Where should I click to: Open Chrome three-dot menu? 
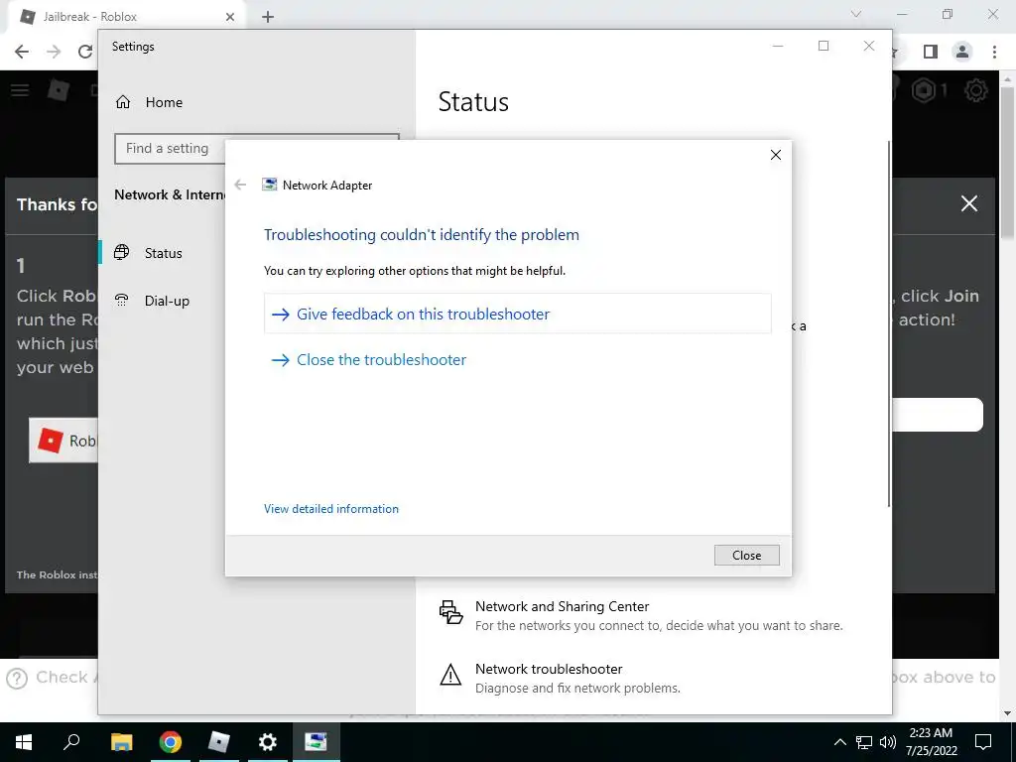coord(994,52)
